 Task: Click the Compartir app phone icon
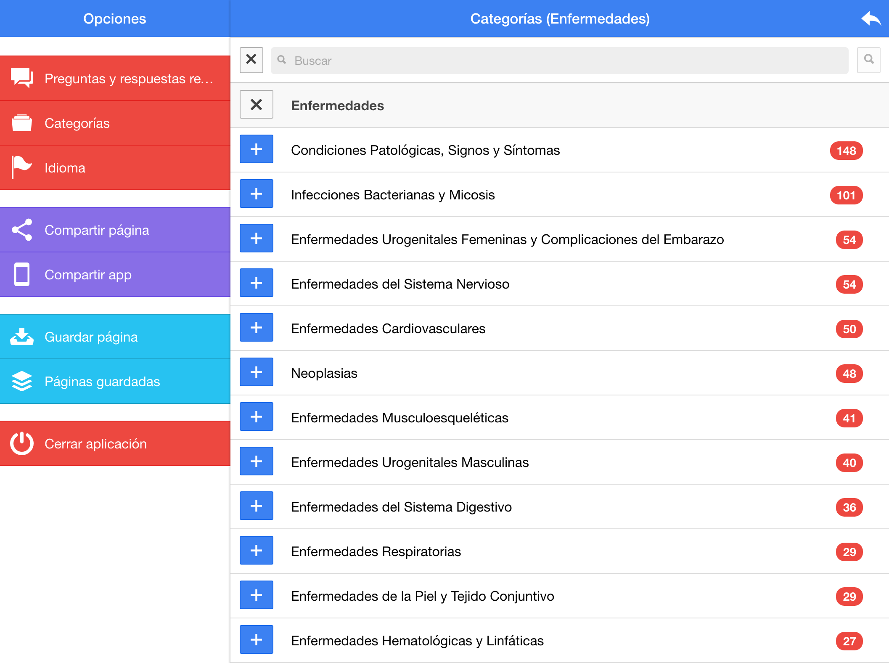(21, 274)
